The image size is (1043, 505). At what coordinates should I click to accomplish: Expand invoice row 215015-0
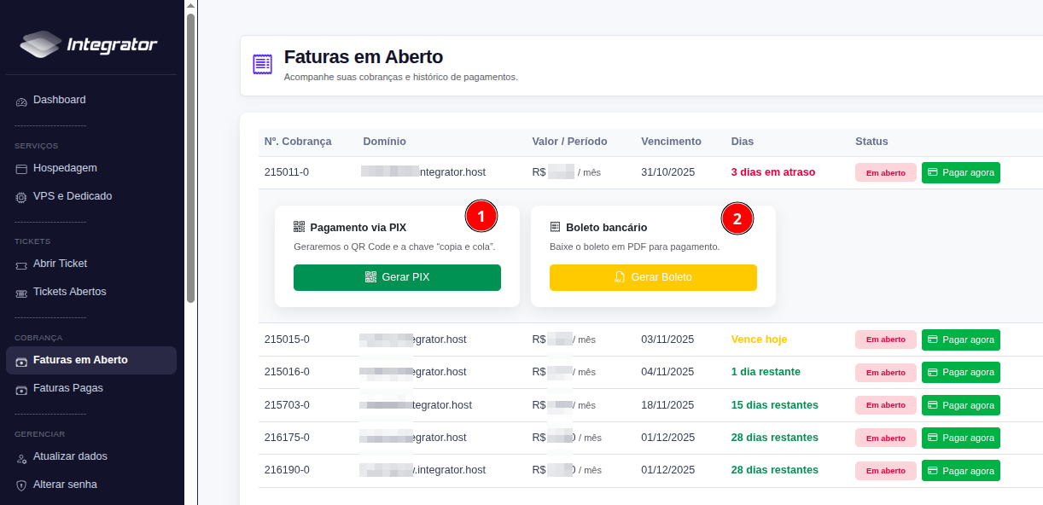[x=287, y=340]
